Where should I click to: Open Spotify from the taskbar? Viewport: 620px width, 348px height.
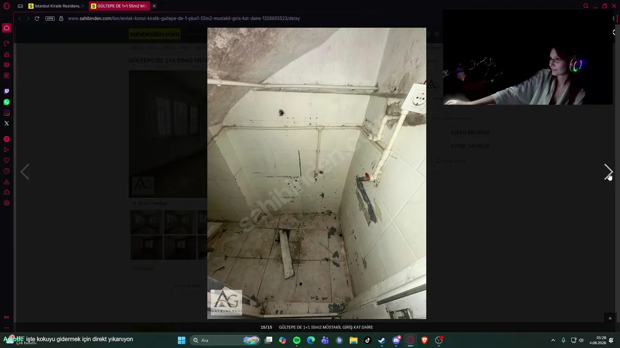click(x=297, y=340)
